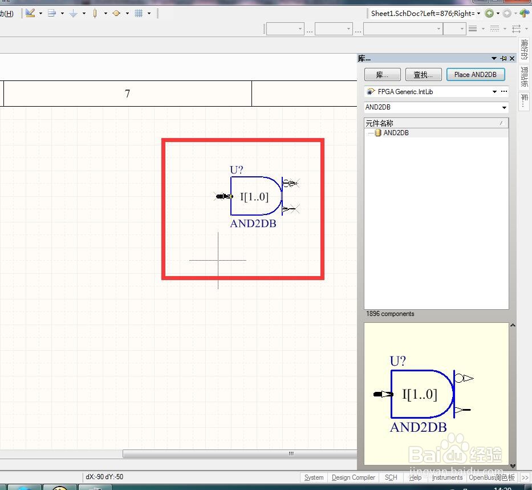Image resolution: width=532 pixels, height=490 pixels.
Task: Click the 剪贴板 clipboard side tab
Action: 524,76
